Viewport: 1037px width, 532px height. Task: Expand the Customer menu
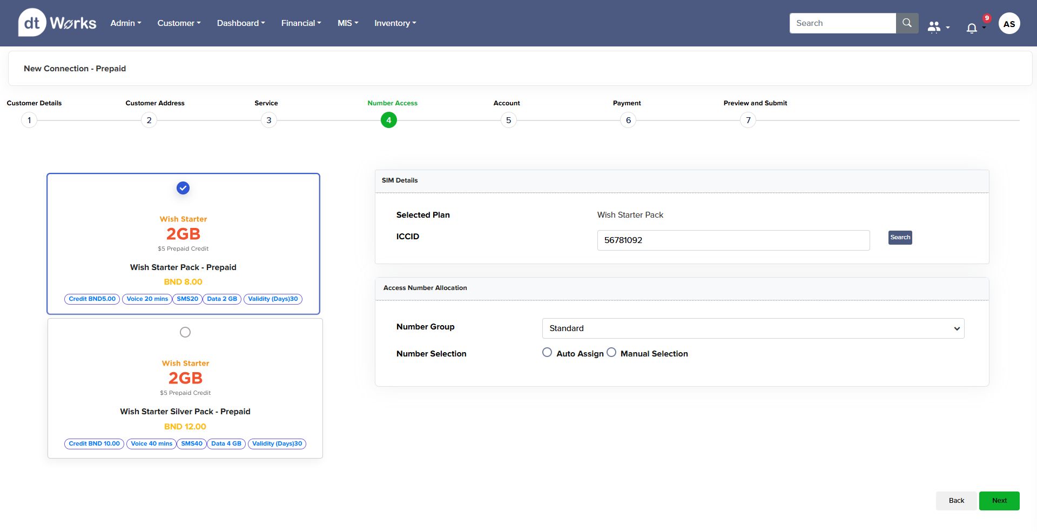[x=179, y=23]
